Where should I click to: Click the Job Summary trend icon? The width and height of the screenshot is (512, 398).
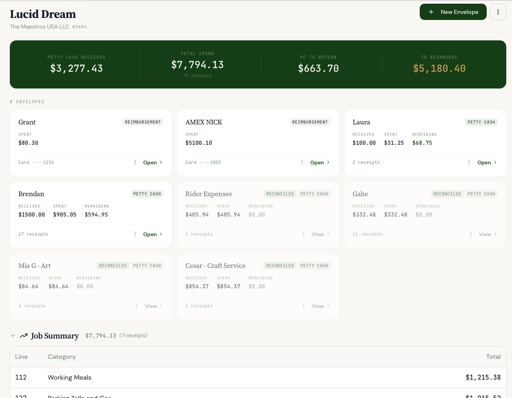coord(24,336)
